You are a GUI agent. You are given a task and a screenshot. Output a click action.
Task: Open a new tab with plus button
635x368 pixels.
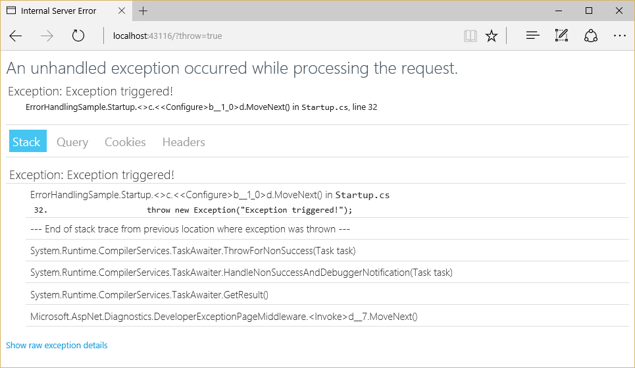[143, 11]
